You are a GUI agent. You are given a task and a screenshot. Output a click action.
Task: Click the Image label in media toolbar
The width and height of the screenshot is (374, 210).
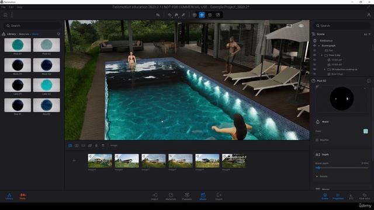pos(114,145)
